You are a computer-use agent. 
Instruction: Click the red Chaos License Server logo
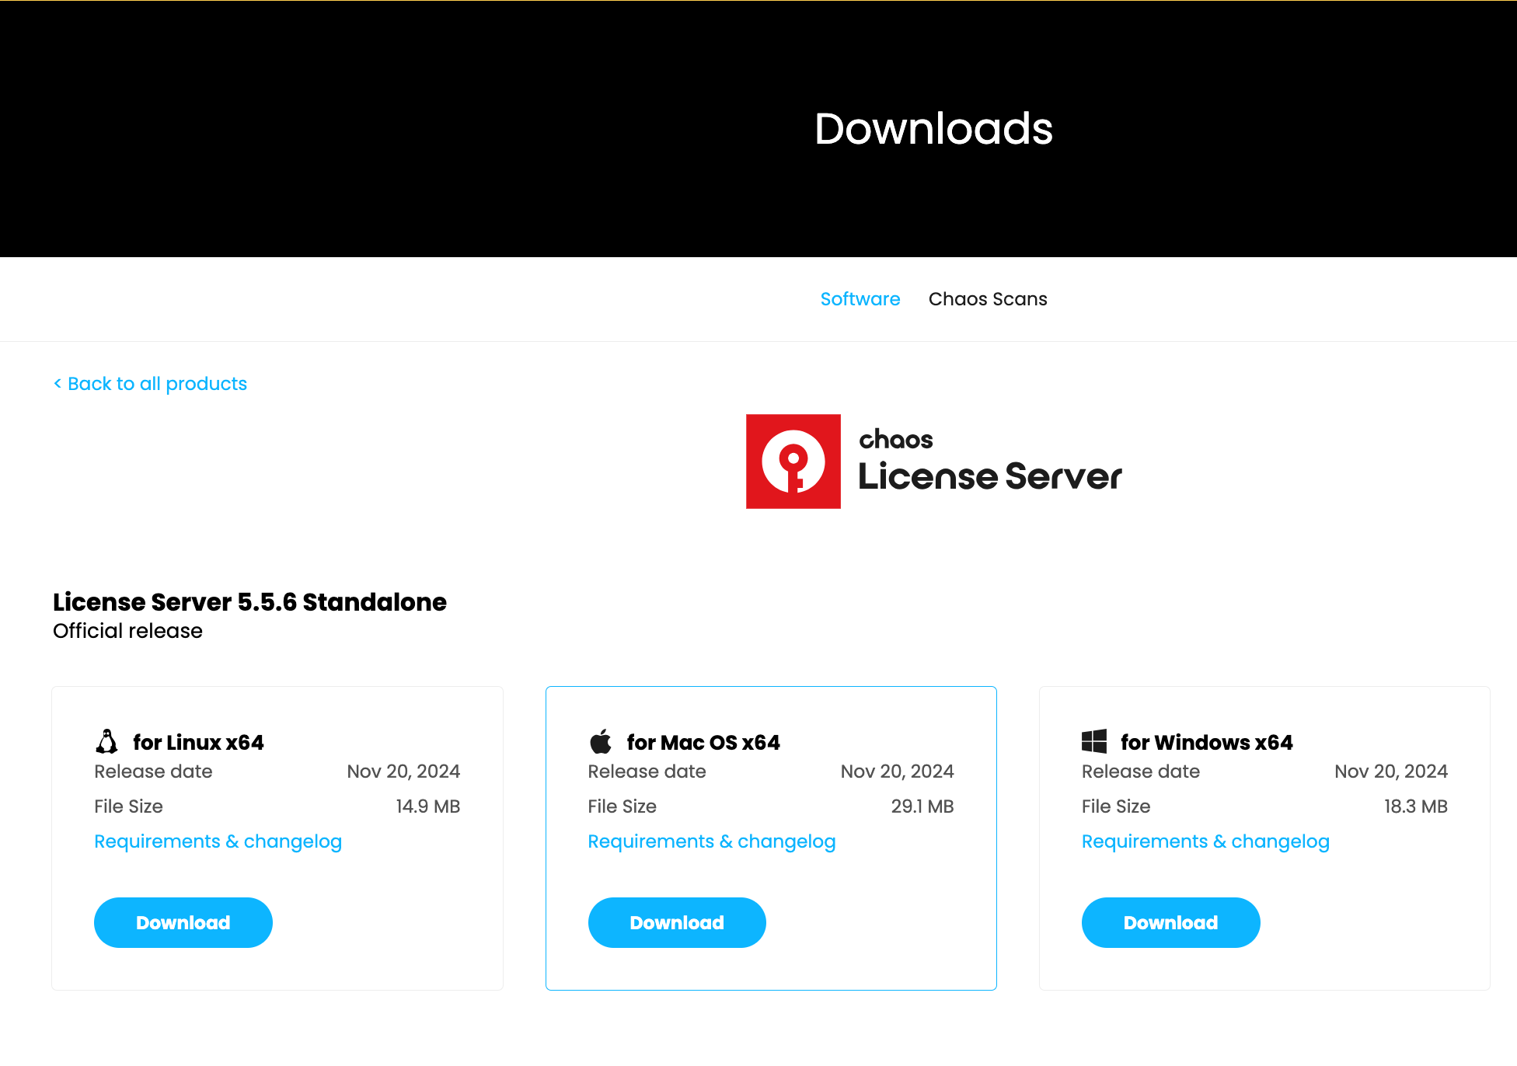[x=793, y=462]
